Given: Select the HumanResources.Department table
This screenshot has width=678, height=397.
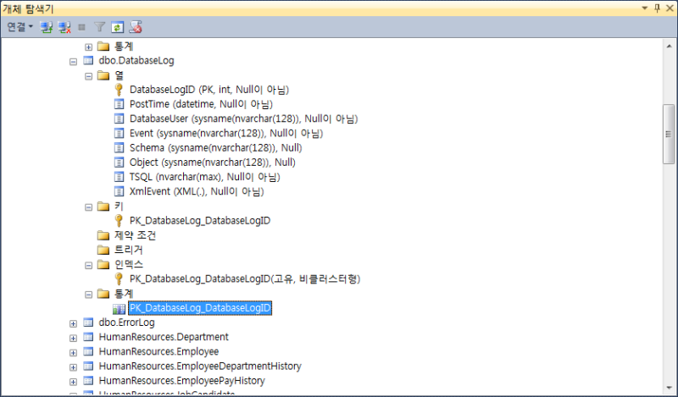Looking at the screenshot, I should [x=164, y=337].
